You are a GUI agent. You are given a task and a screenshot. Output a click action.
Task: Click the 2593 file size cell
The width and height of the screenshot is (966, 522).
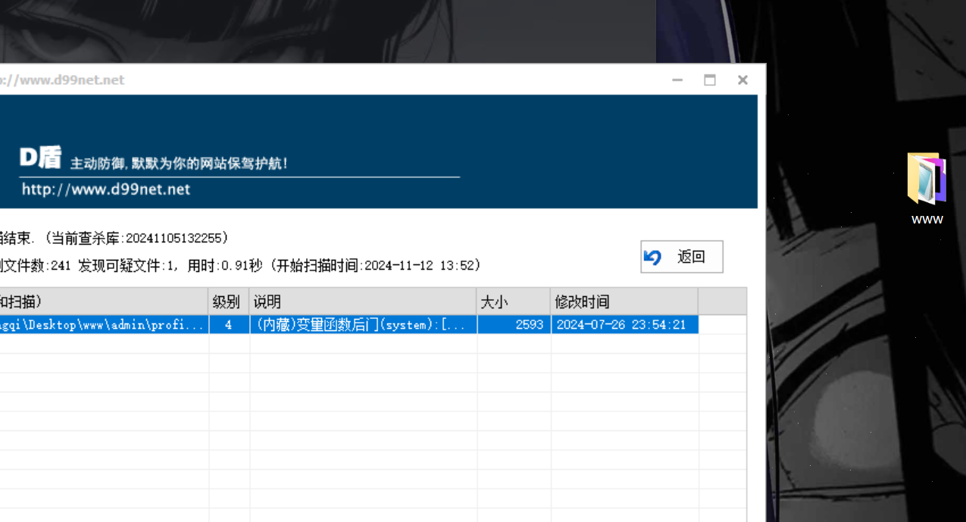(x=513, y=324)
